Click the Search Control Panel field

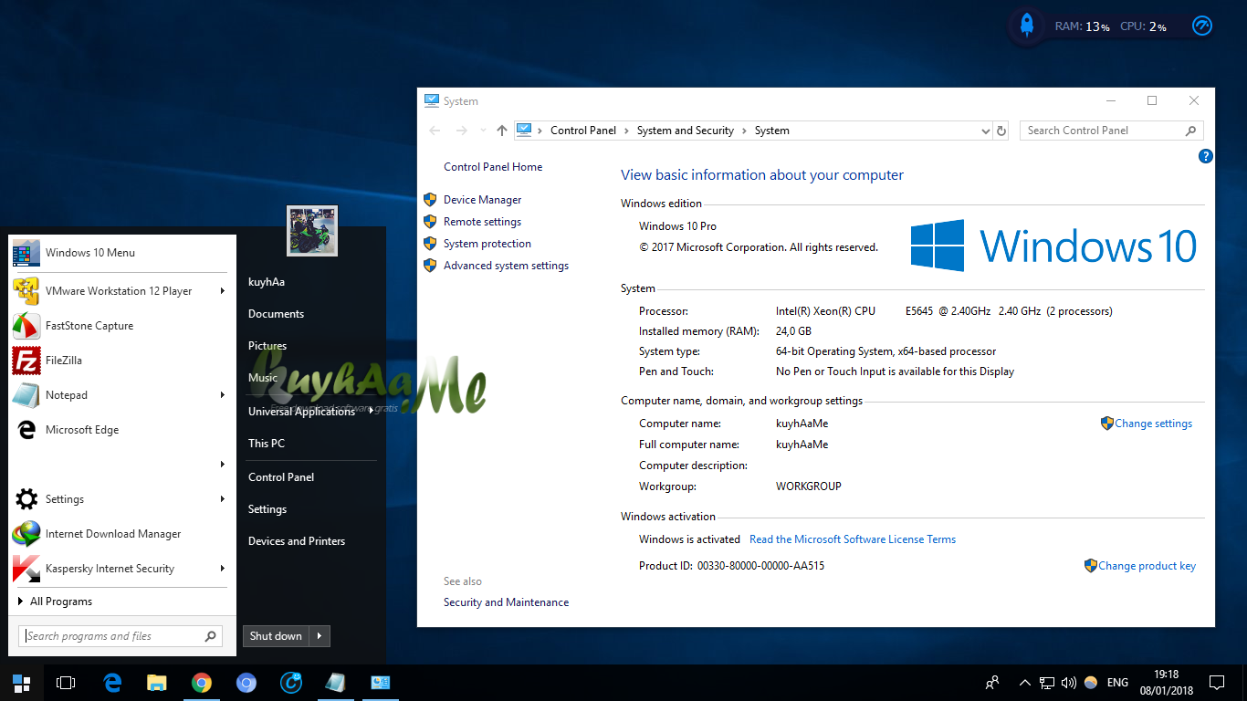pyautogui.click(x=1111, y=131)
